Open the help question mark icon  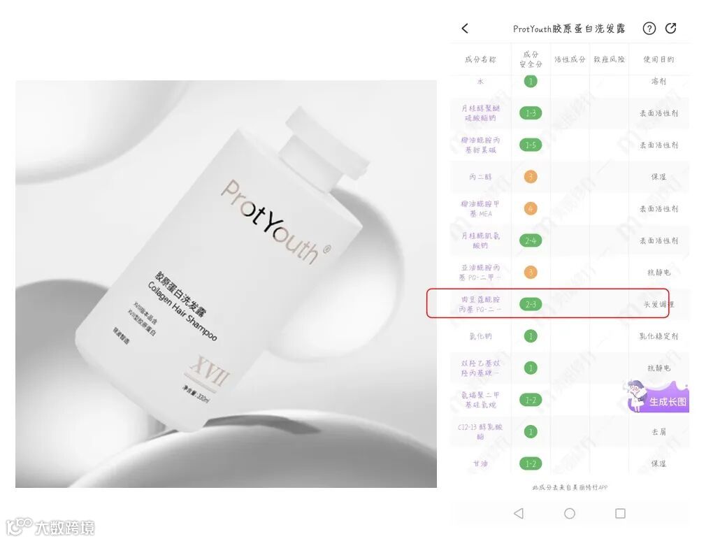[x=649, y=29]
